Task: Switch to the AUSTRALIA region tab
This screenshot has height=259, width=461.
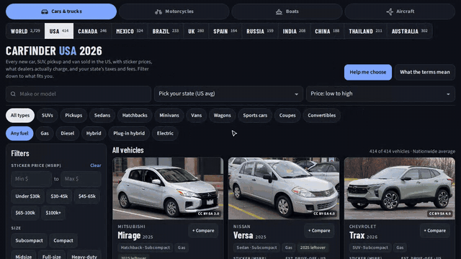Action: 410,31
